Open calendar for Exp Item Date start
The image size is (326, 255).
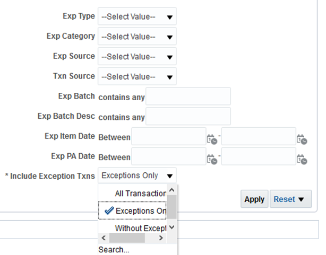pyautogui.click(x=212, y=139)
